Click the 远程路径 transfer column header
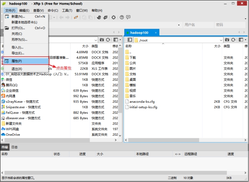Viewport: 249px width, 182px height. 204,154
